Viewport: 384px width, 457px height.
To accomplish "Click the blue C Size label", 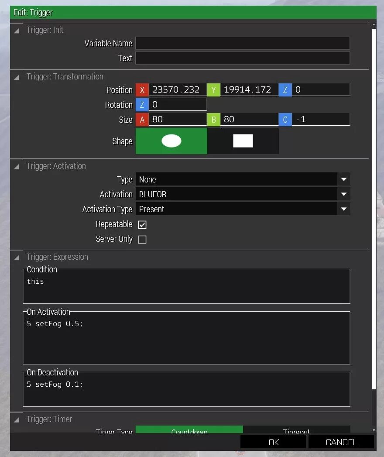I will (x=285, y=120).
